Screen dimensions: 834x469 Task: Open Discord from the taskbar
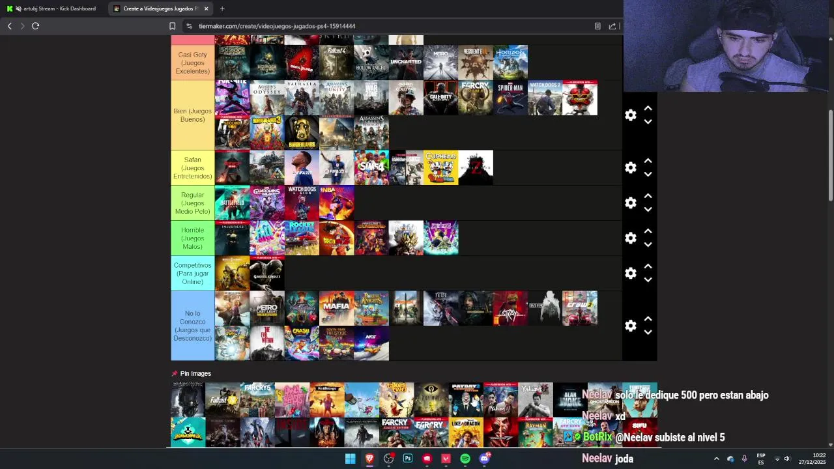point(484,459)
